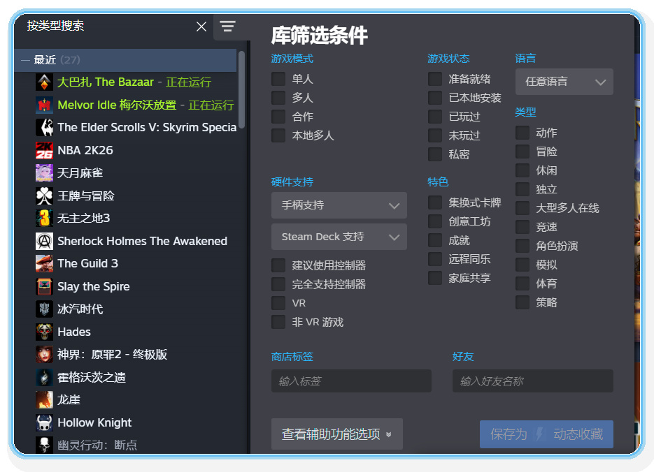654x472 pixels.
Task: Enable the 非 VR 游戏 checkbox
Action: coord(278,322)
